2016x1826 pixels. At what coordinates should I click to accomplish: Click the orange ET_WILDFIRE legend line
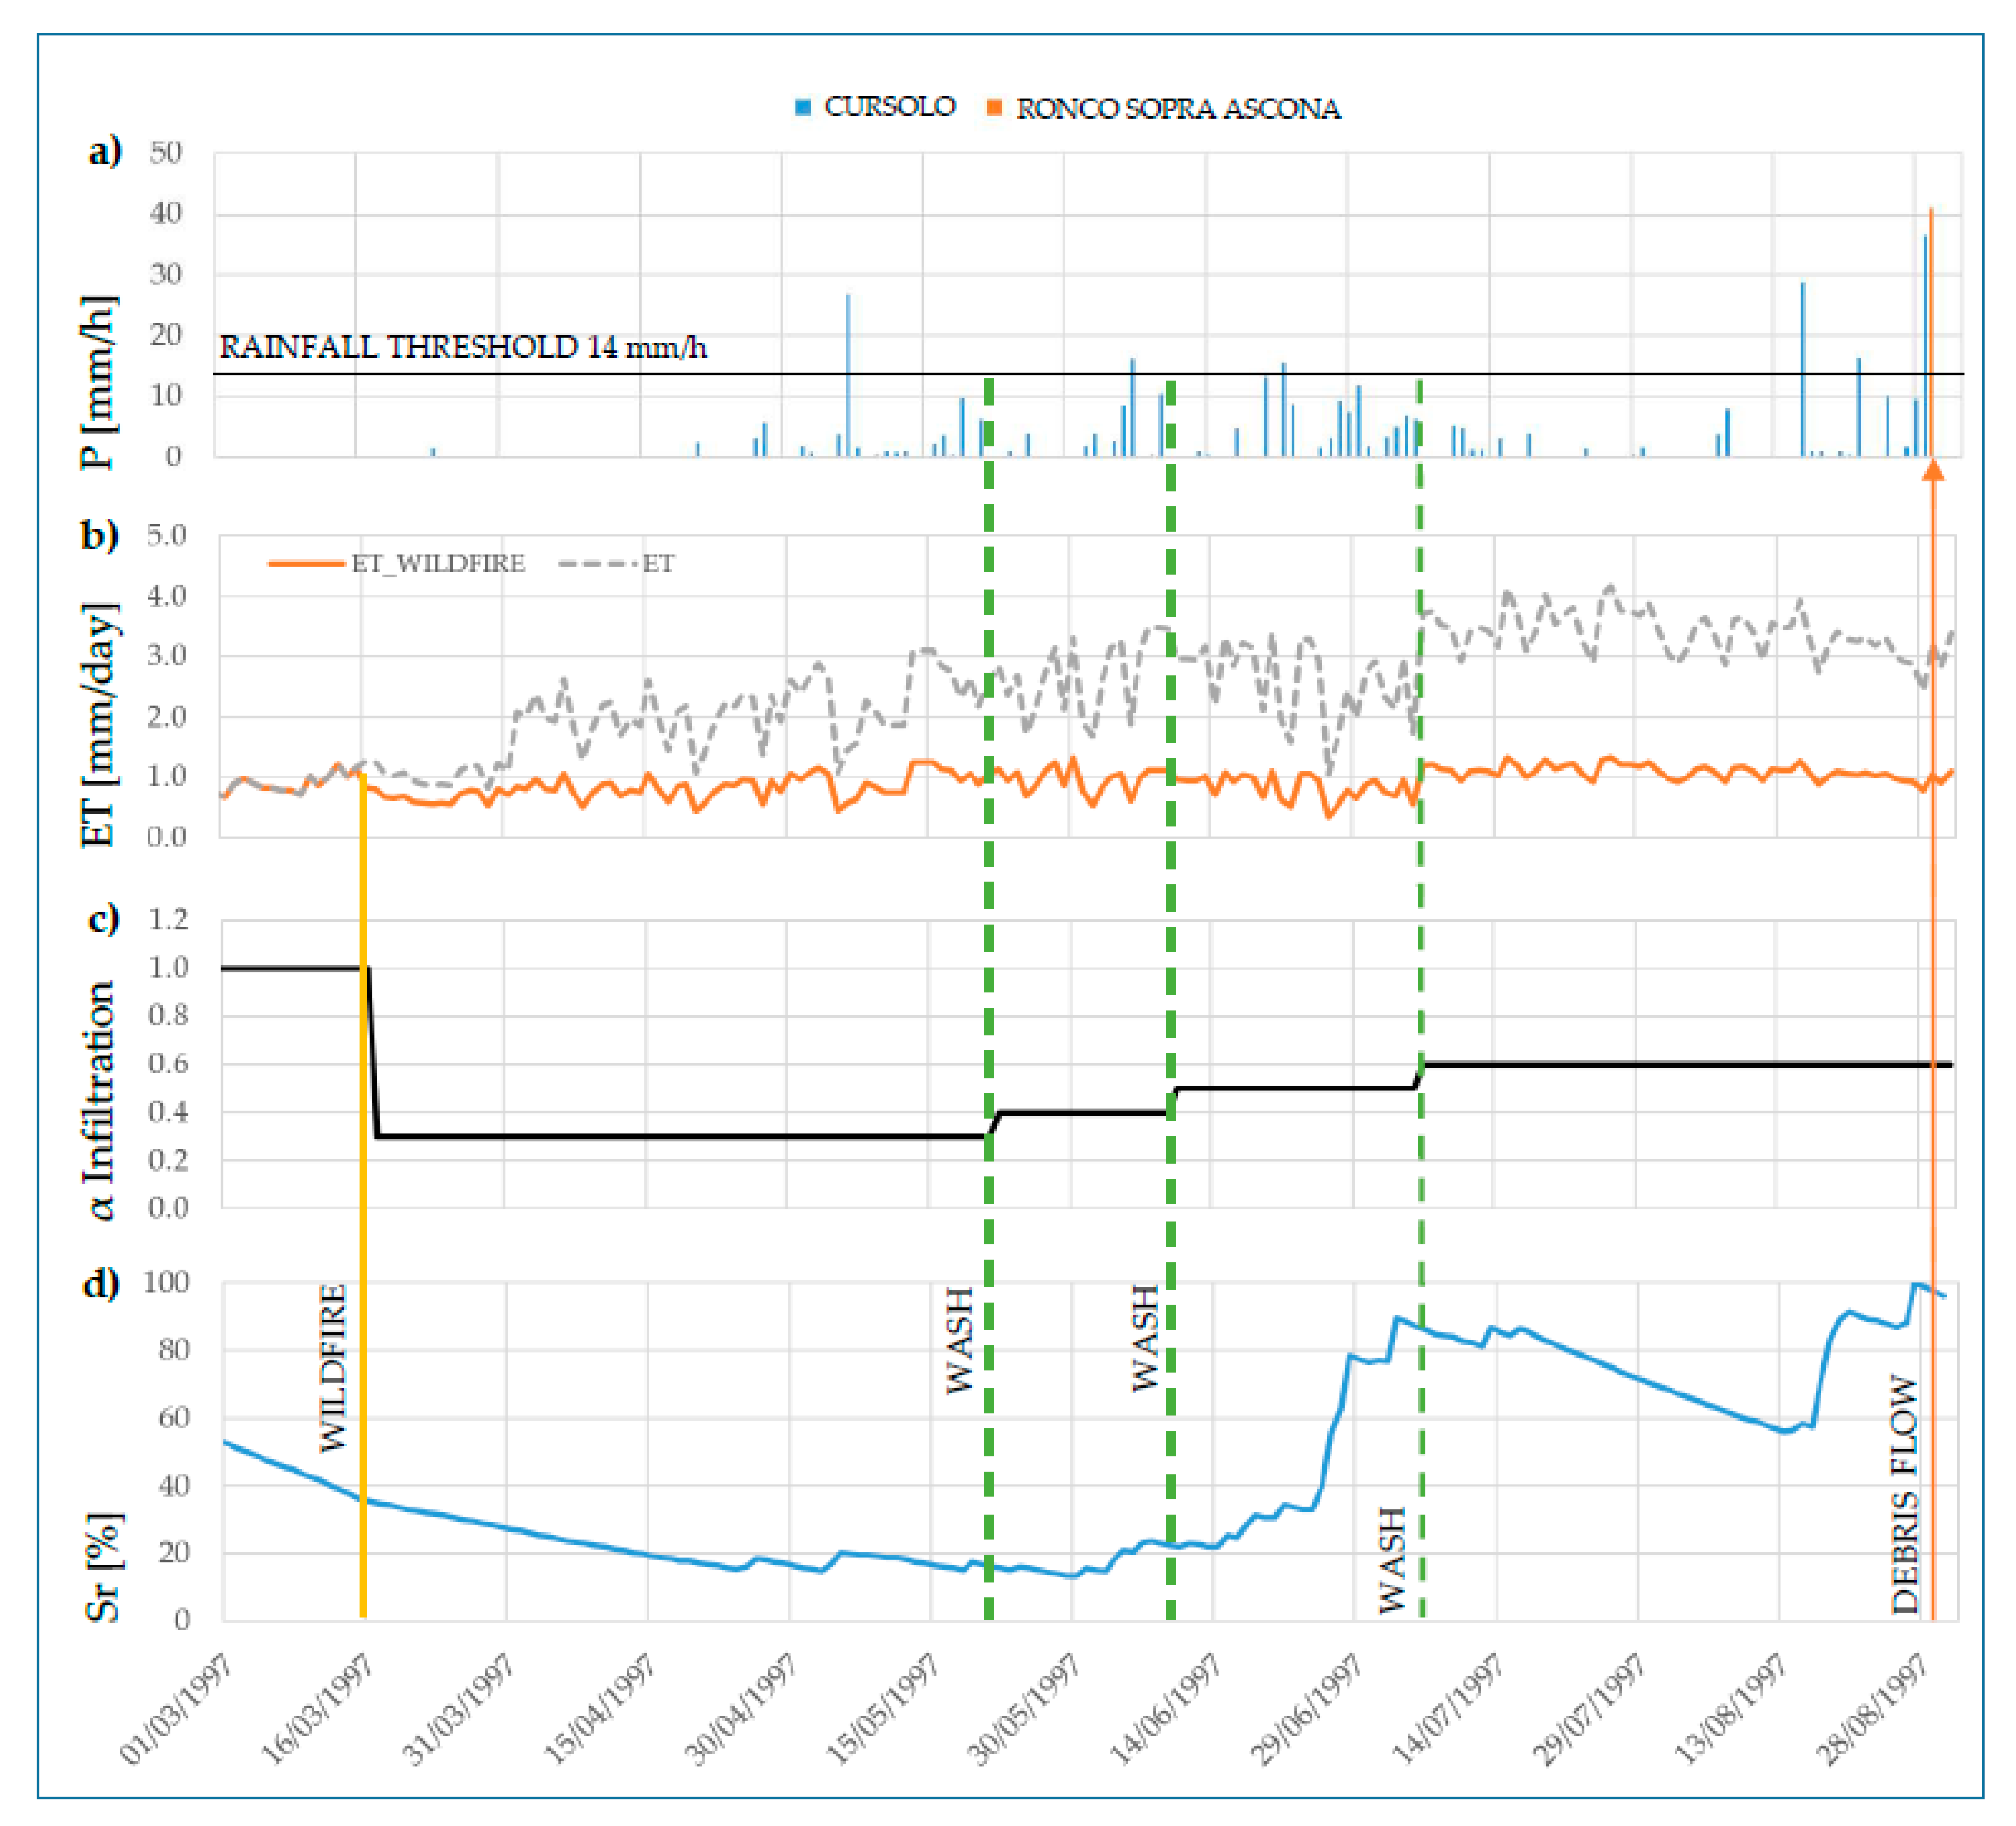[306, 563]
